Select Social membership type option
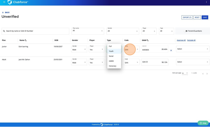 click(114, 56)
